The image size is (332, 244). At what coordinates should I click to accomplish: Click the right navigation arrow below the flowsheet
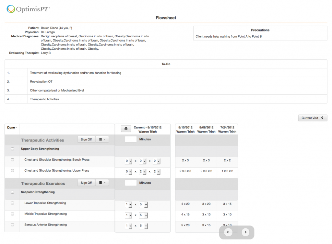(245, 232)
